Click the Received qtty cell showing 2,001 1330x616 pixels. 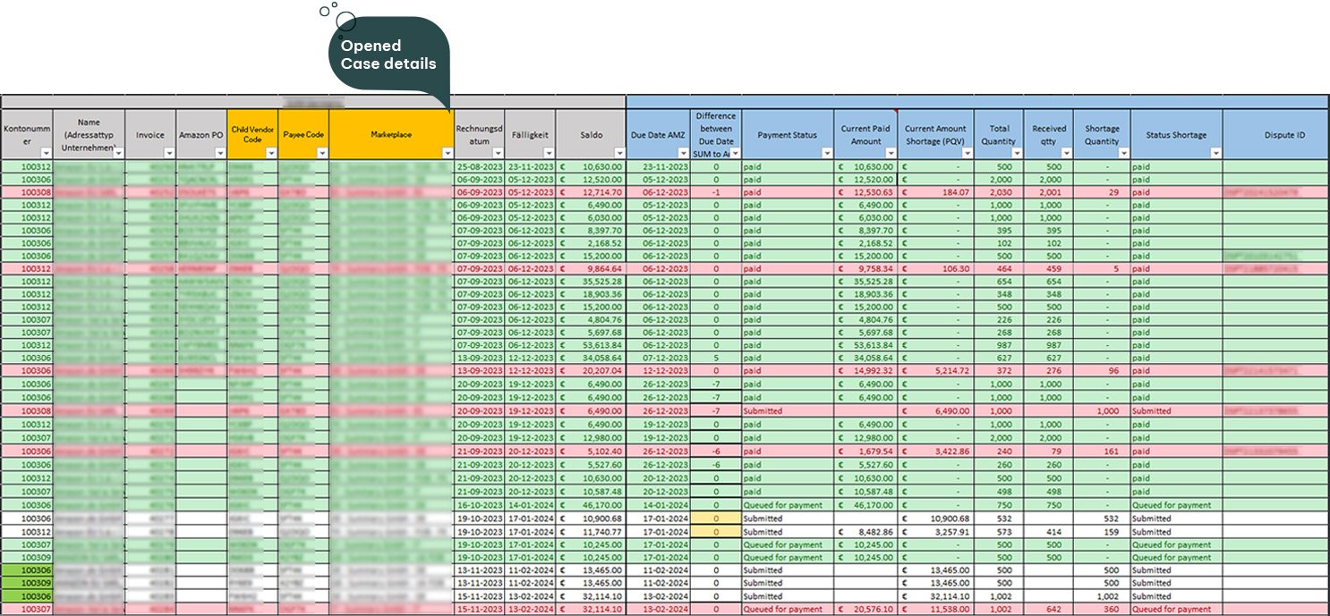pos(1049,192)
